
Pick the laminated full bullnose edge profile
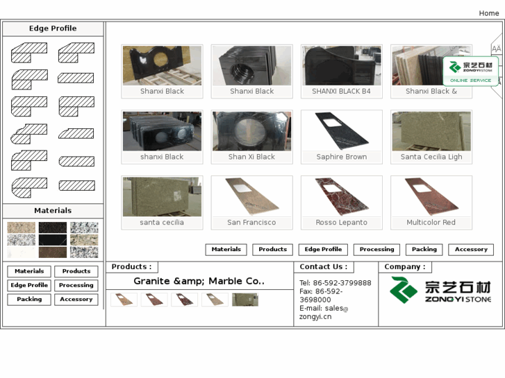pyautogui.click(x=29, y=187)
